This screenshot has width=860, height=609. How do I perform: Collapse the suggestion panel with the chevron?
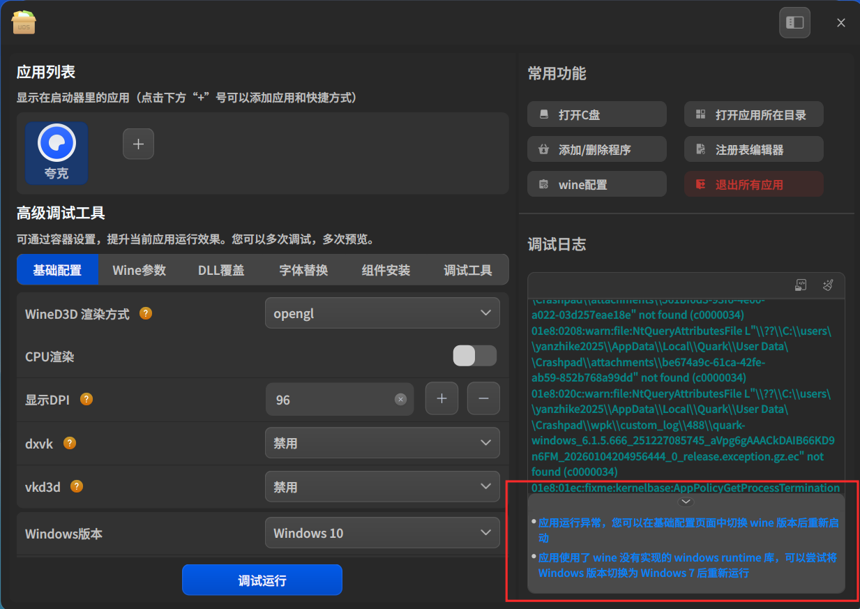686,502
